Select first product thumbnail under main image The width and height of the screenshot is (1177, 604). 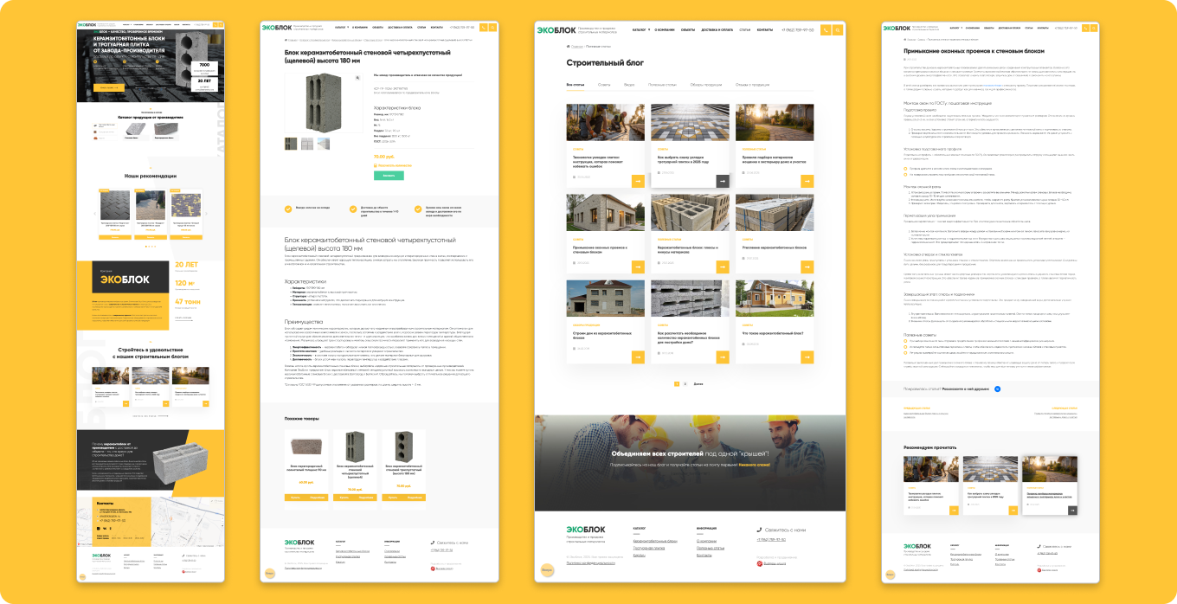coord(292,144)
